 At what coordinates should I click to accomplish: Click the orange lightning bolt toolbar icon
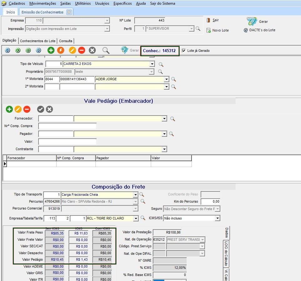(61, 50)
